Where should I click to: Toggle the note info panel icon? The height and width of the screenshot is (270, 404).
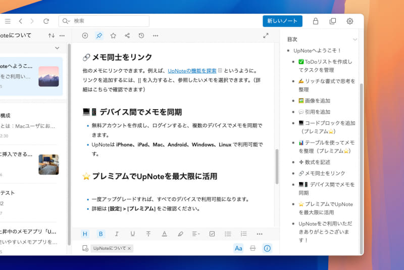tap(267, 248)
